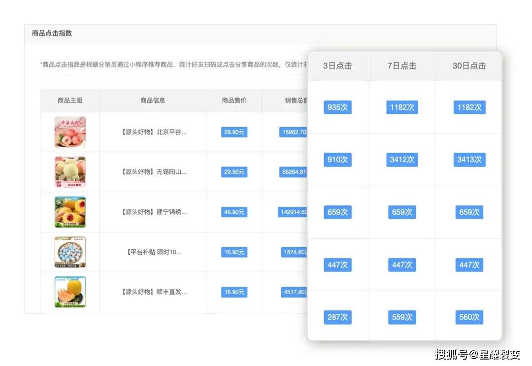The height and width of the screenshot is (366, 532).
Task: Click the 商品信息 column header
Action: pyautogui.click(x=153, y=100)
